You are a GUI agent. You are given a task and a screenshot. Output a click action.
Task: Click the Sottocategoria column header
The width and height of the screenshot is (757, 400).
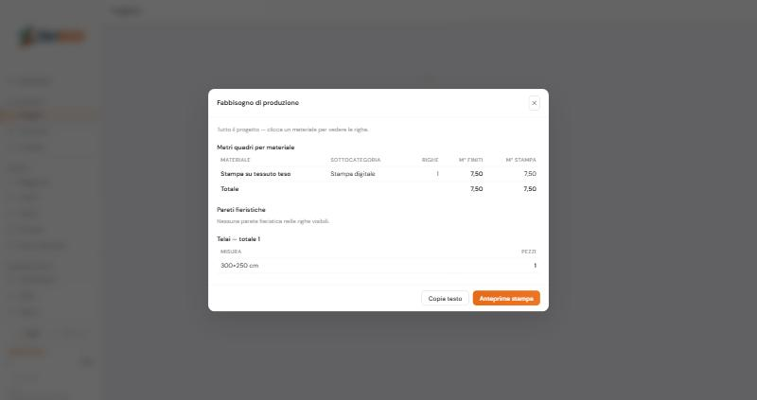(356, 160)
